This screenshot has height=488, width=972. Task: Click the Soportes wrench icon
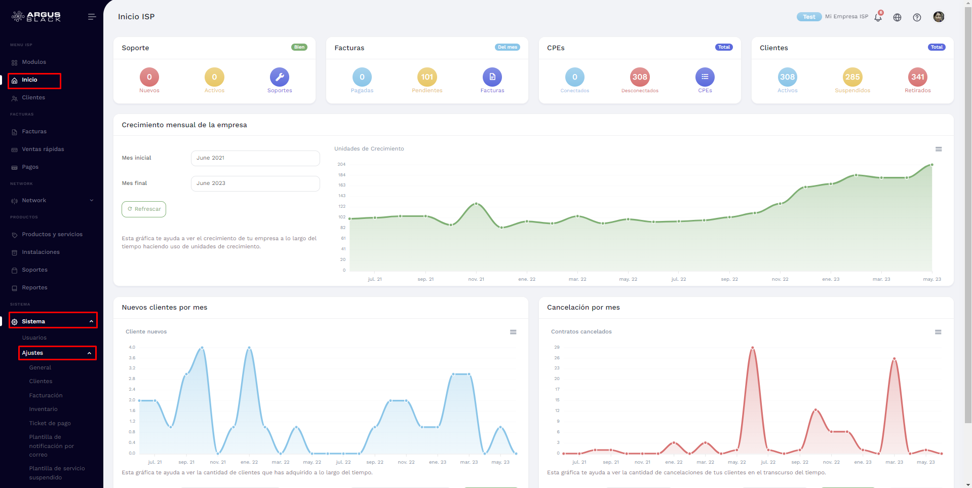(x=280, y=77)
